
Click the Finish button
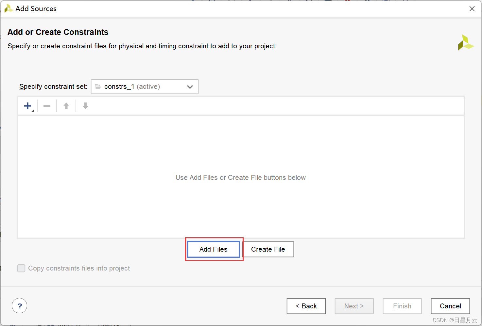[x=402, y=306]
